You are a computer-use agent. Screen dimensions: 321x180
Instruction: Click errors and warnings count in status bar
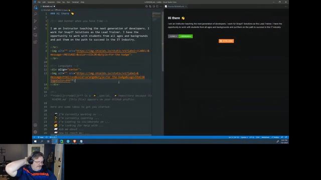click(x=53, y=137)
